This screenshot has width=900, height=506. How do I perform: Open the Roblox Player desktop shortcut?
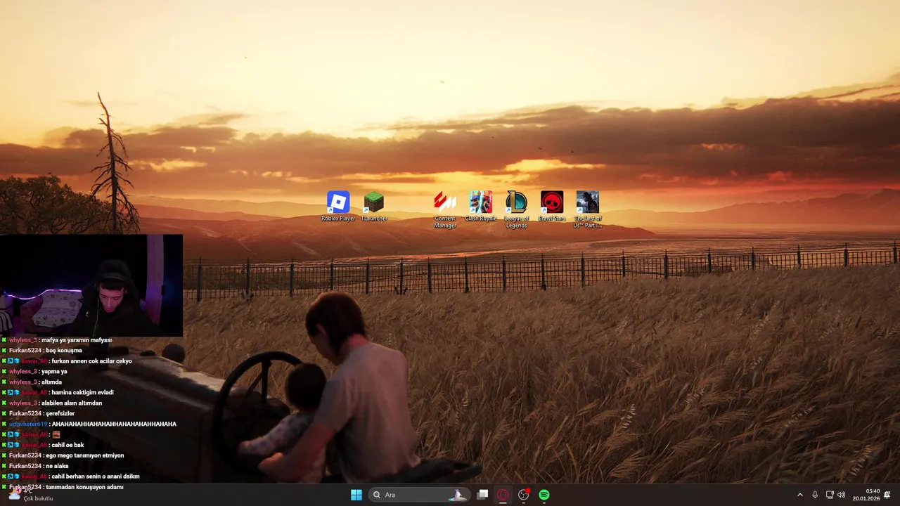pos(338,206)
